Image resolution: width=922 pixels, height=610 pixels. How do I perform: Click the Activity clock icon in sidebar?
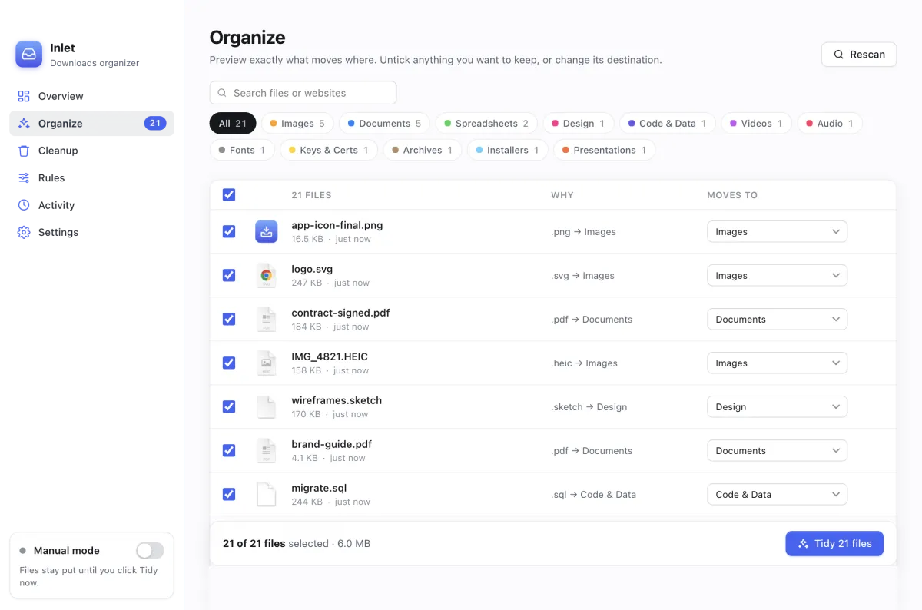[x=24, y=205]
